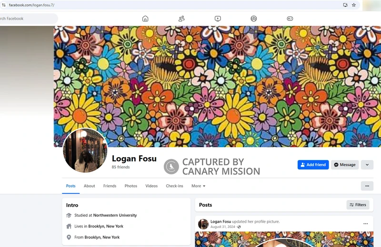The width and height of the screenshot is (381, 247).
Task: Open the Gaming icon in top navigation
Action: tap(290, 19)
